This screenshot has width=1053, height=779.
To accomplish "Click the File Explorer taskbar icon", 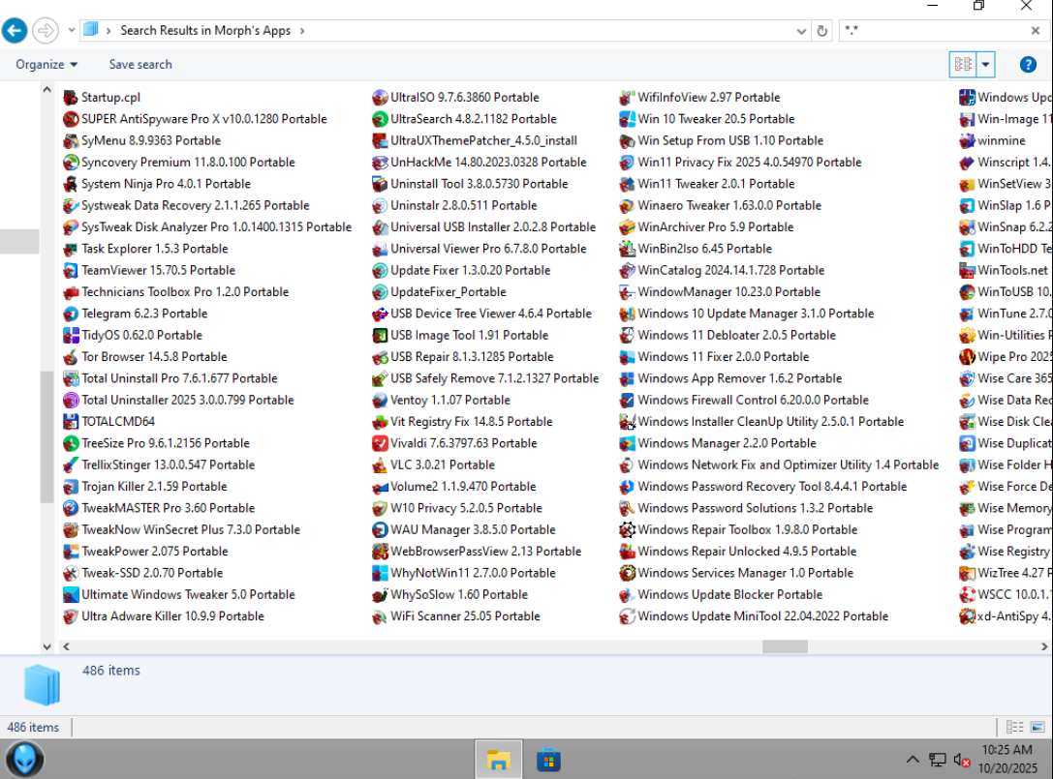I will click(x=498, y=760).
